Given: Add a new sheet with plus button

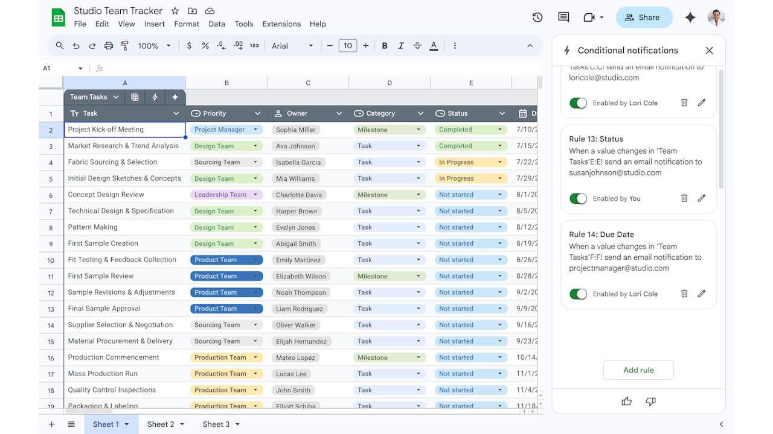Looking at the screenshot, I should 51,424.
